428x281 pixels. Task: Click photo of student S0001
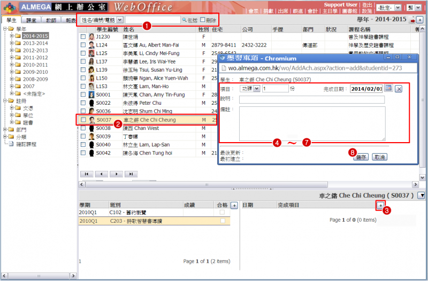(x=91, y=95)
